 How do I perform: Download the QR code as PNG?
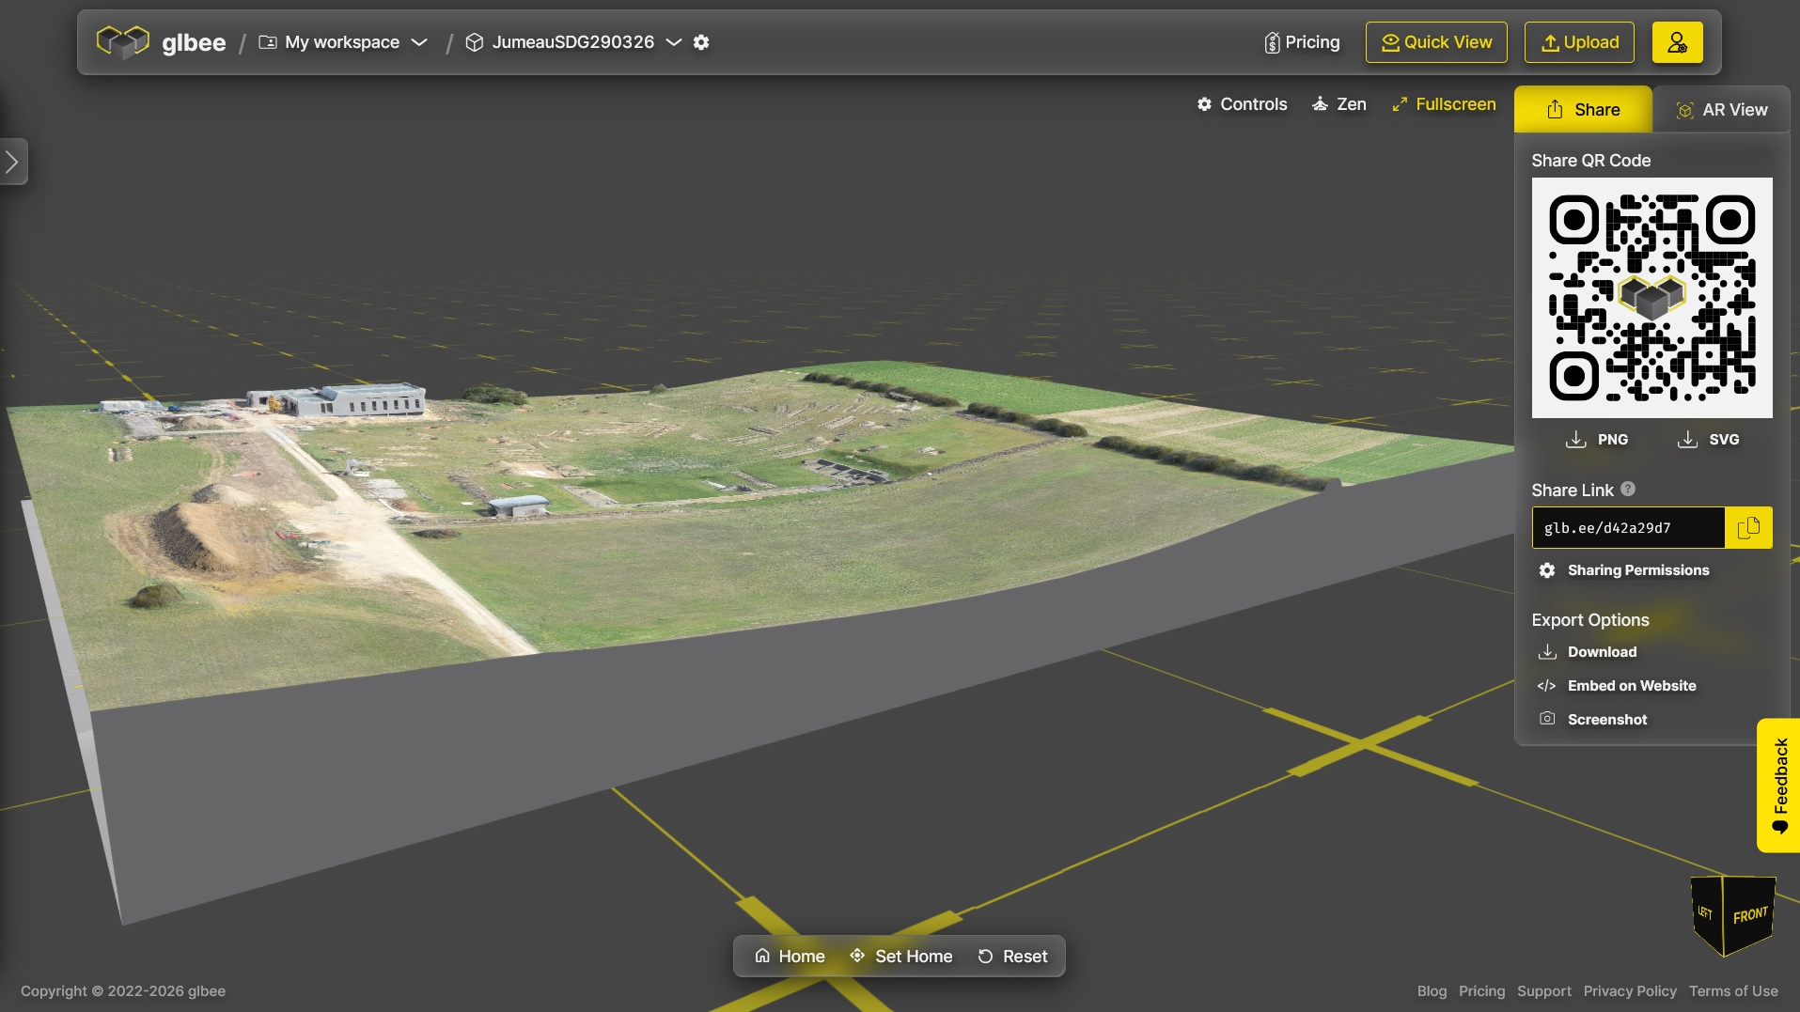coord(1597,440)
